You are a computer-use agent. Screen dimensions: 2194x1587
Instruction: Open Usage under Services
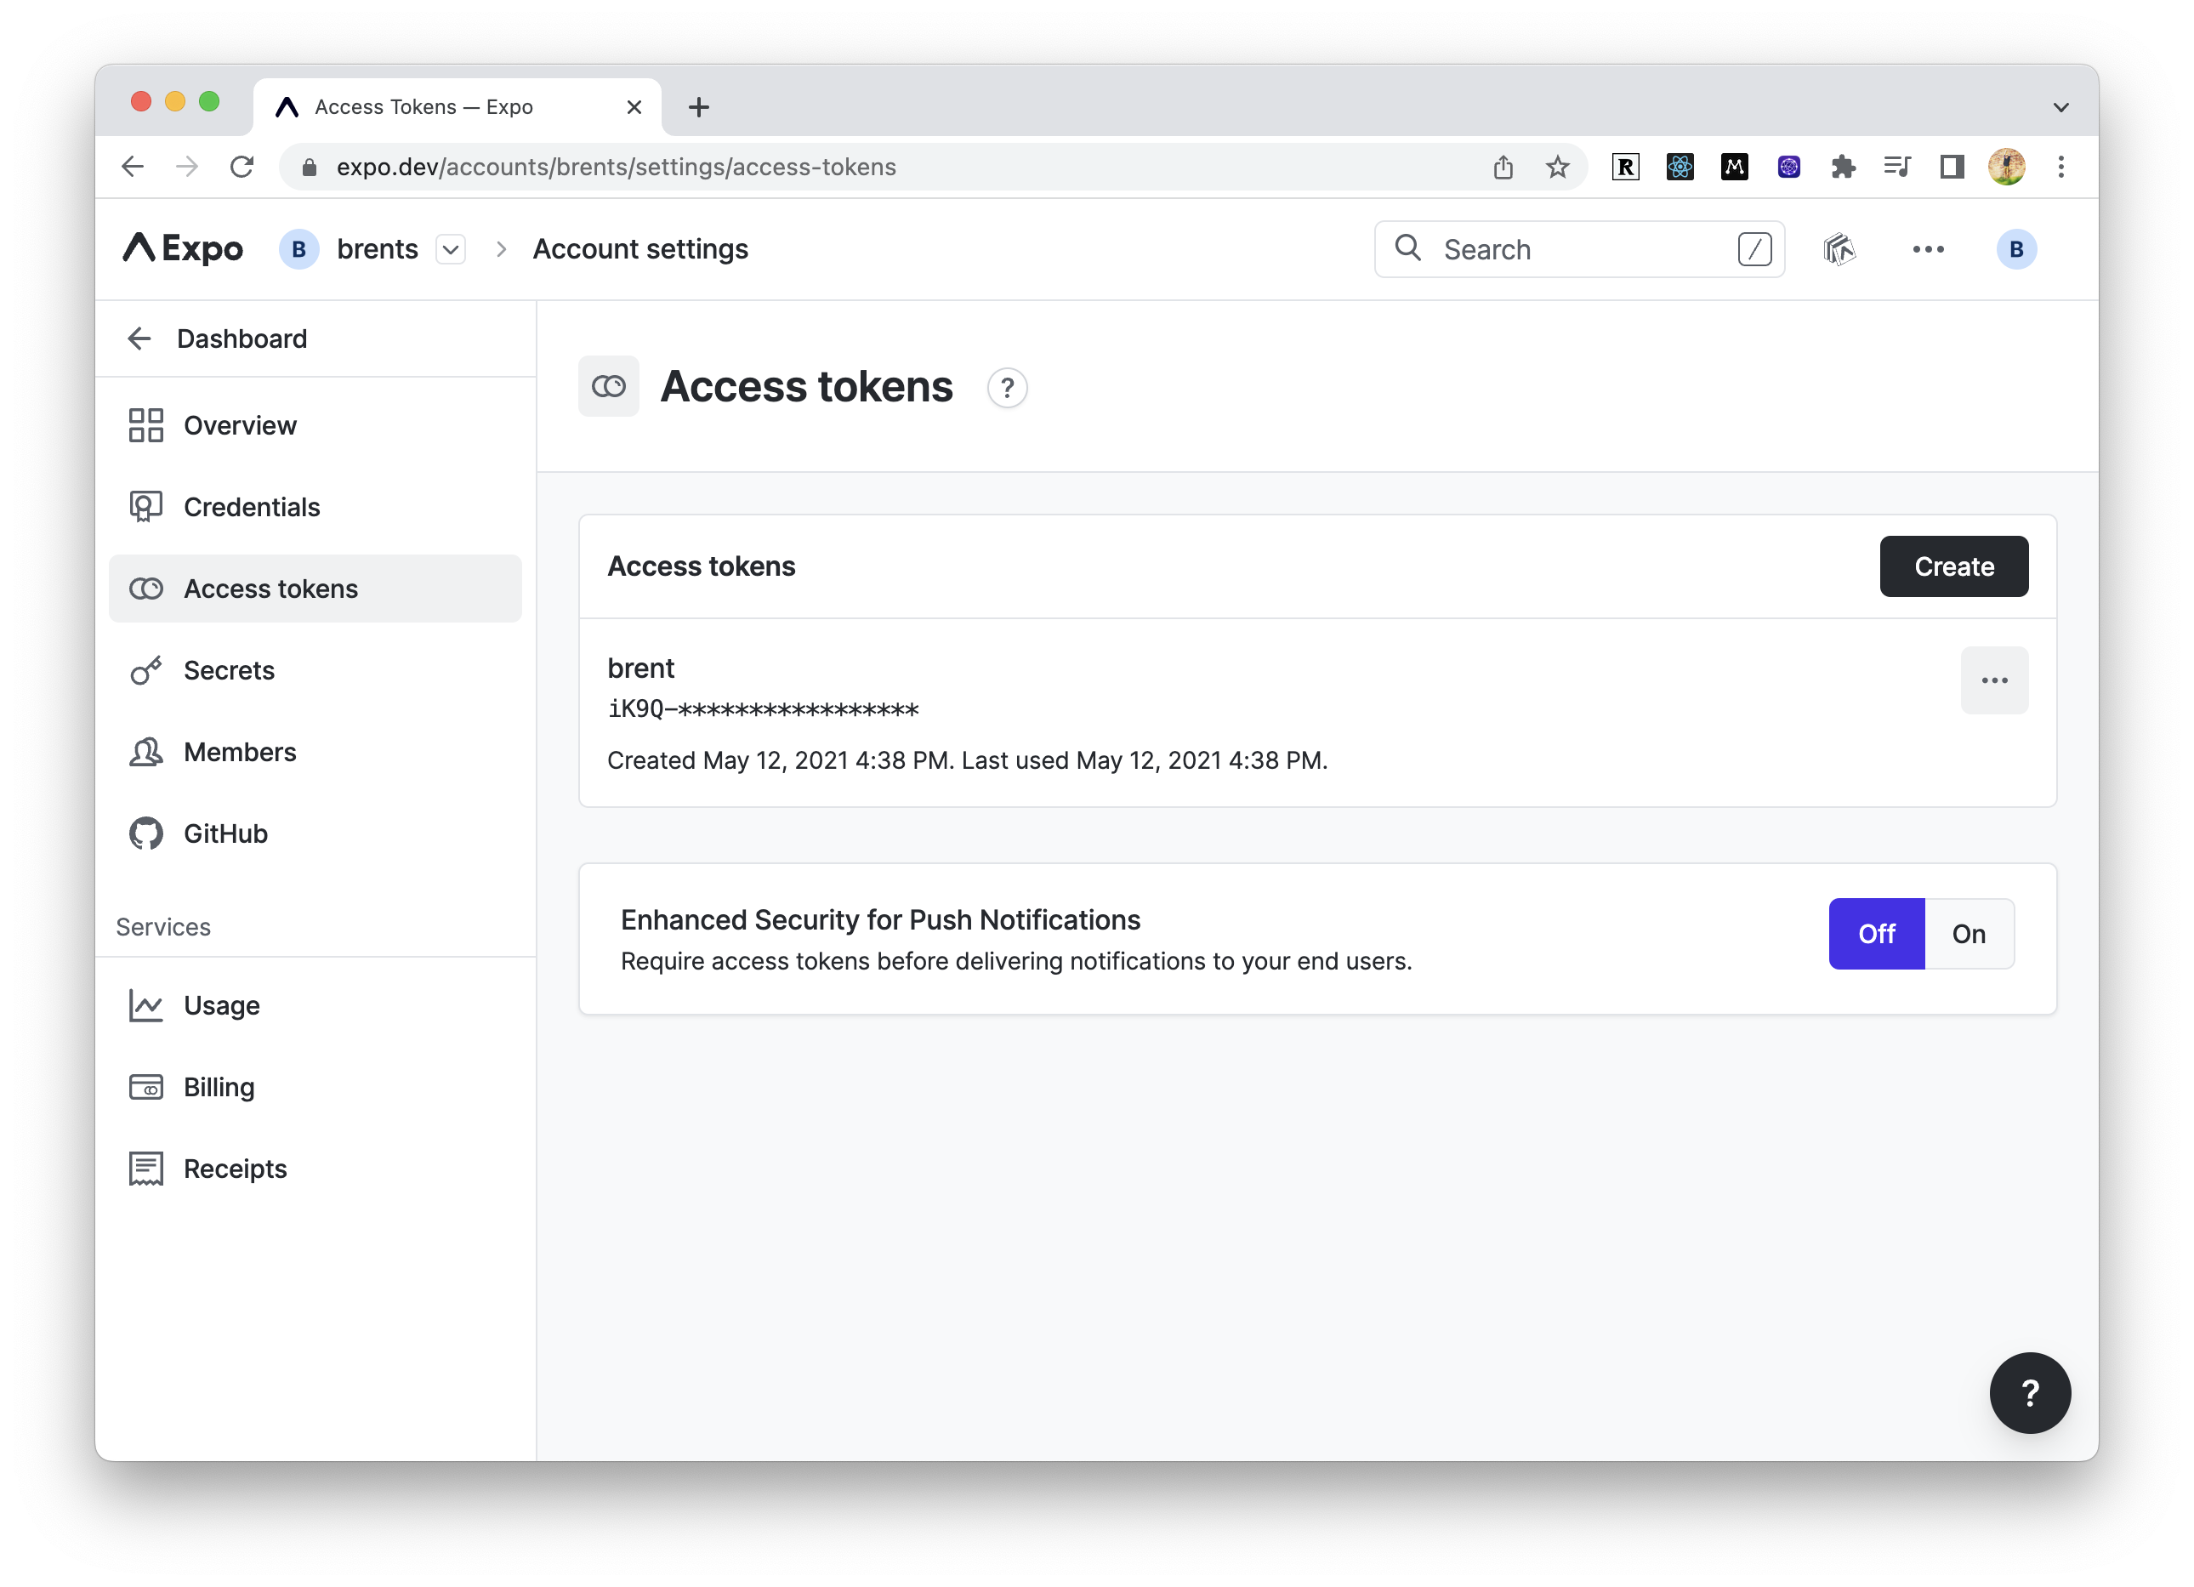tap(315, 1005)
